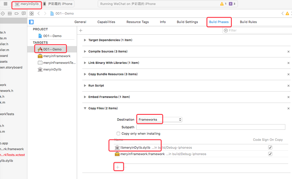The height and width of the screenshot is (179, 292).
Task: Switch to the Build Phases tab
Action: pyautogui.click(x=219, y=22)
